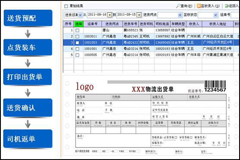
Task: Open the 签收录入(S) sign-off entry tool
Action: (x=208, y=6)
